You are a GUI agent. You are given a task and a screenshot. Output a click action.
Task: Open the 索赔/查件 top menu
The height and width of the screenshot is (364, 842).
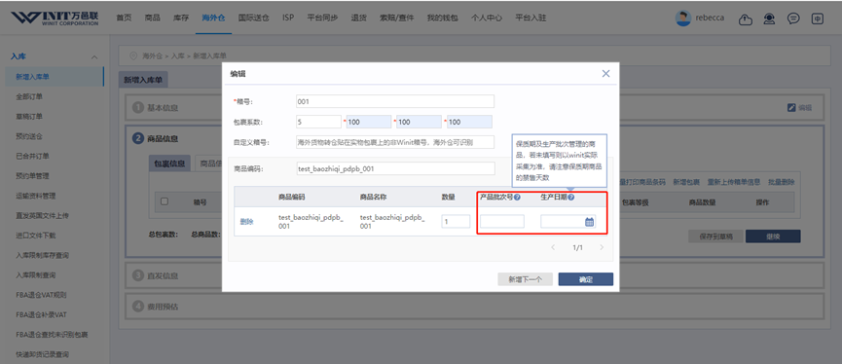point(397,18)
